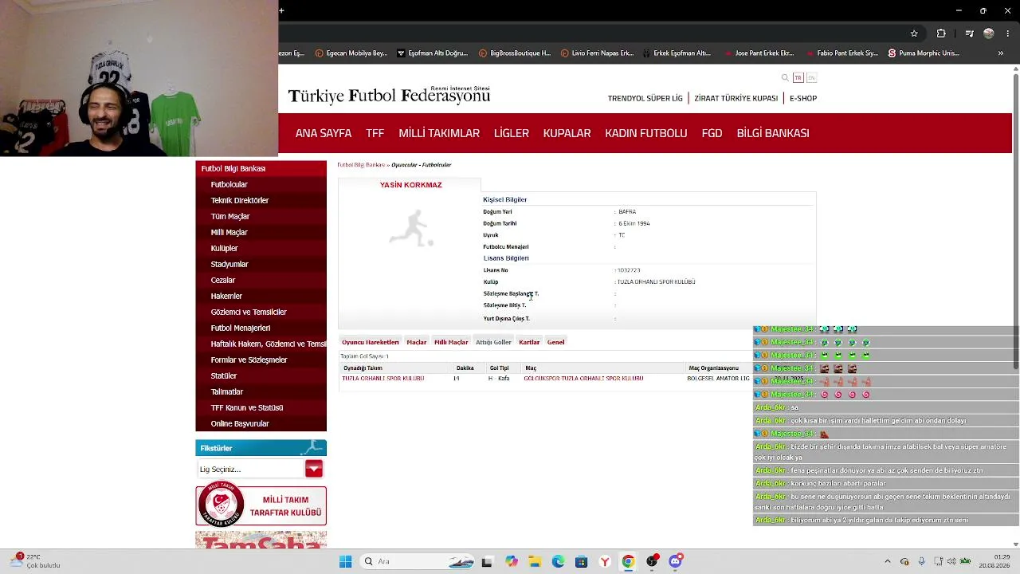Screen dimensions: 1020x574
Task: Open the MİLLİ TAKIMLAR menu
Action: pyautogui.click(x=439, y=133)
